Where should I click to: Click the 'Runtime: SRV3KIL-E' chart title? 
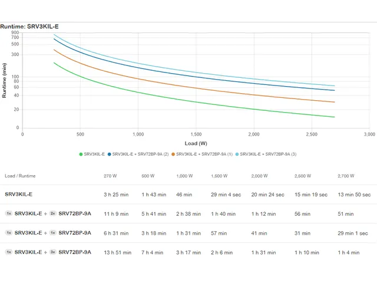pos(29,27)
